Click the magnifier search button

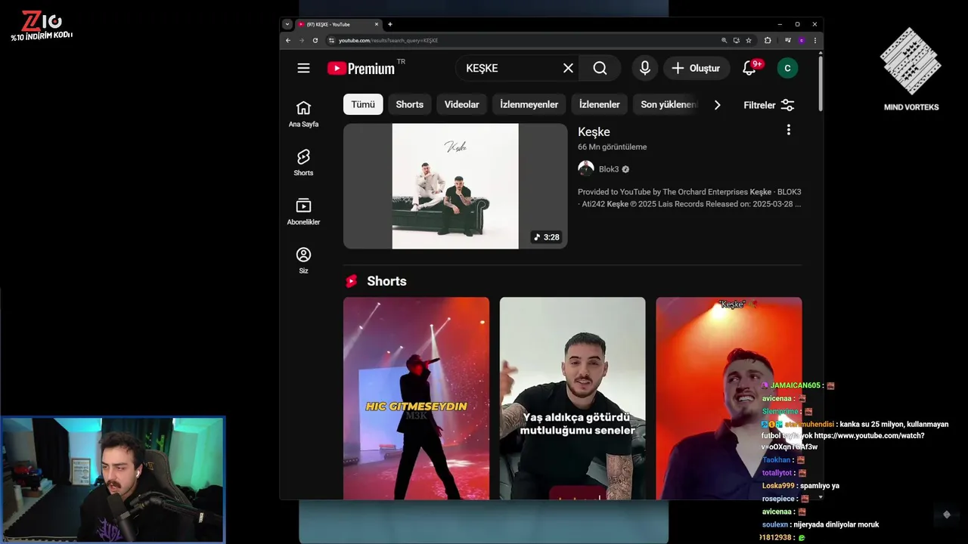600,68
